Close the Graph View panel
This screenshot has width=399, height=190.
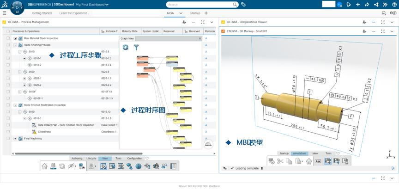(200, 38)
